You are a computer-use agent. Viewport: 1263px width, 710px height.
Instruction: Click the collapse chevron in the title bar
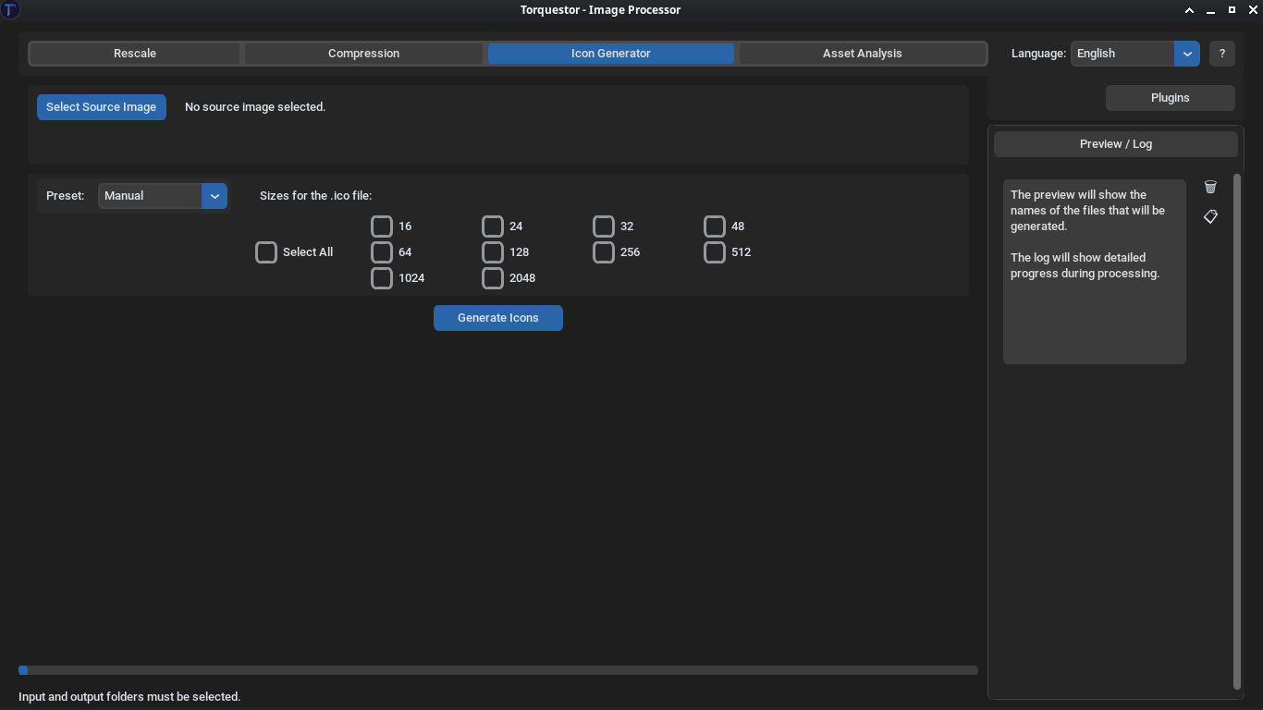[x=1189, y=9]
